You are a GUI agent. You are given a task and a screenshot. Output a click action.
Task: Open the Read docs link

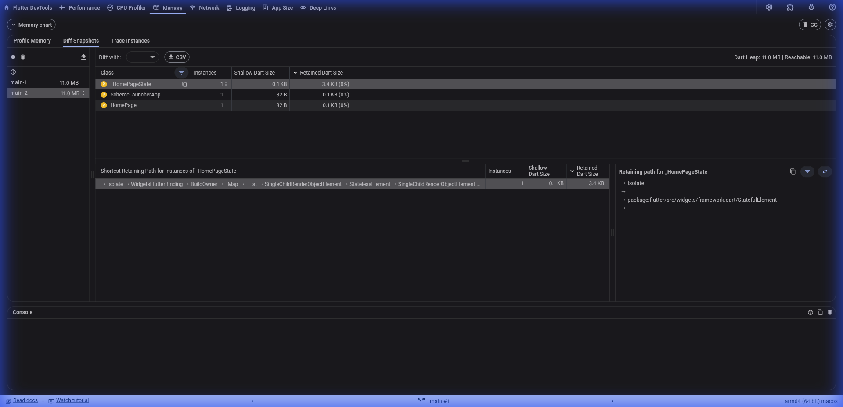25,400
